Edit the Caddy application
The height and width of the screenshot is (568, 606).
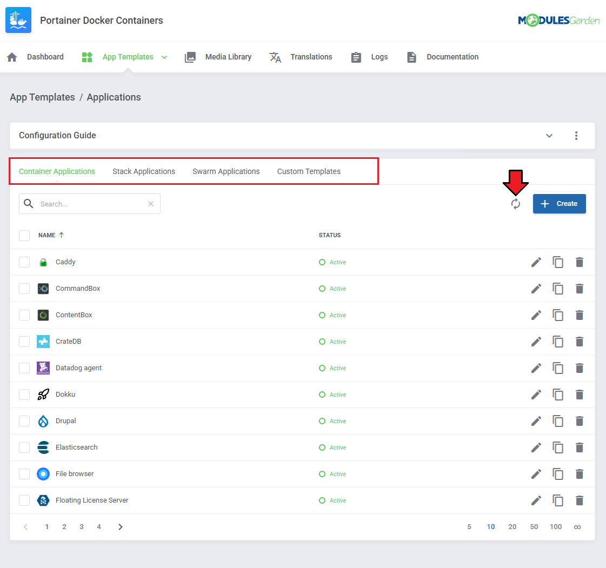coord(536,262)
